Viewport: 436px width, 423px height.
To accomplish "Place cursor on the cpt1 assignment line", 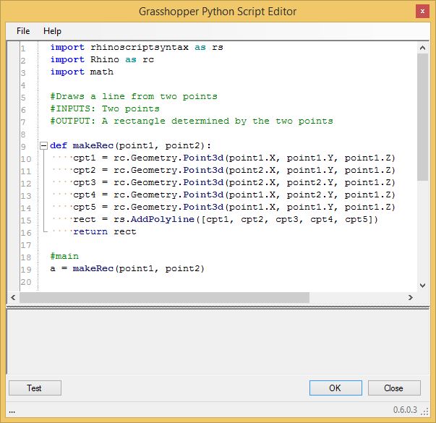I will (234, 158).
